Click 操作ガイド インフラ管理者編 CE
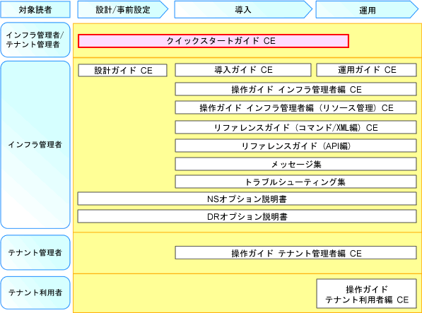 295,89
